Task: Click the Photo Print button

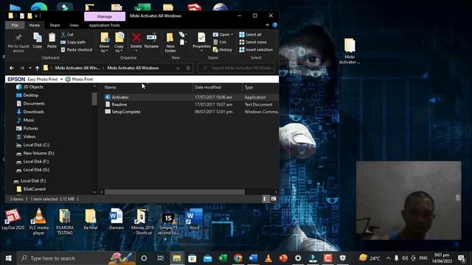Action: [79, 79]
